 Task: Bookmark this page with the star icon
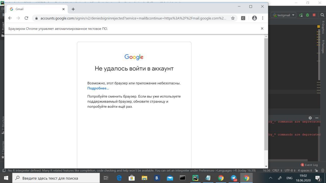point(233,18)
